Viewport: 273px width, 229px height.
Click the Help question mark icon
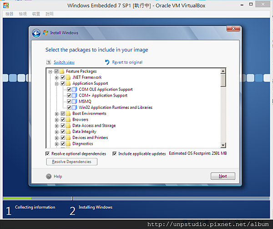(49, 176)
